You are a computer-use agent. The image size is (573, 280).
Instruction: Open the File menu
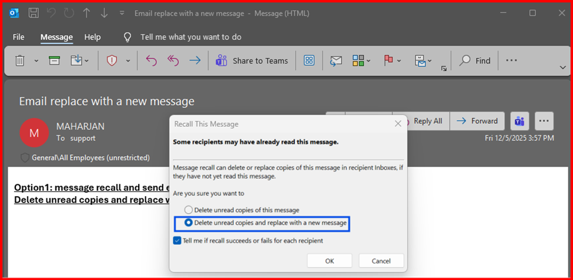point(19,37)
